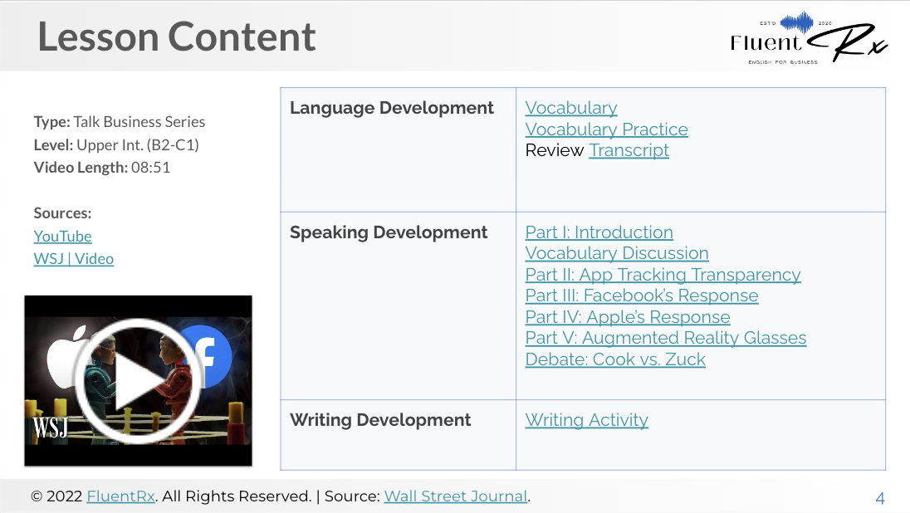Image resolution: width=910 pixels, height=513 pixels.
Task: Select the Speaking Development cell
Action: [x=399, y=305]
